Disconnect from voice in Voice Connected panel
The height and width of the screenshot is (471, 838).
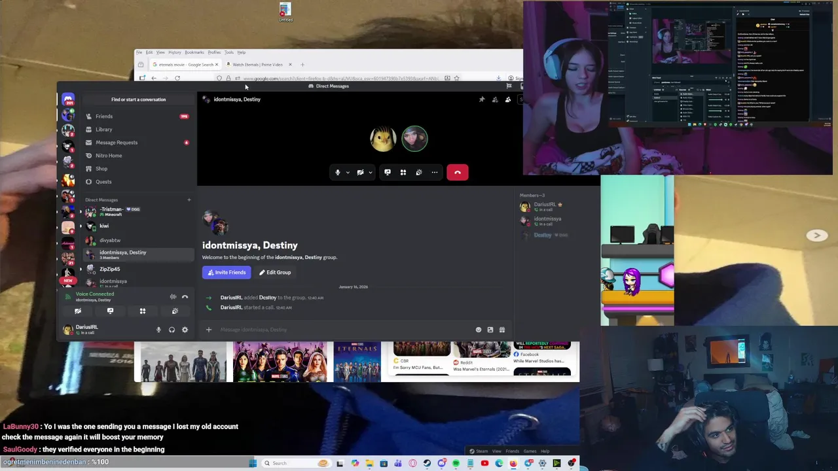point(185,297)
